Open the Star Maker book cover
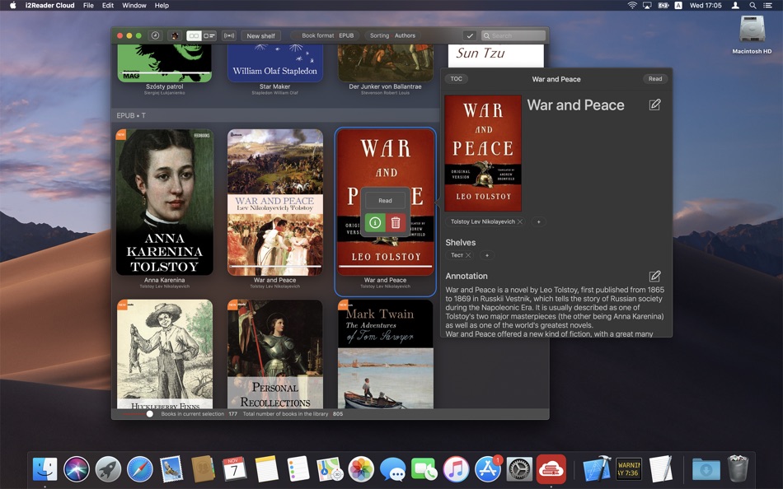This screenshot has width=783, height=489. coord(274,63)
